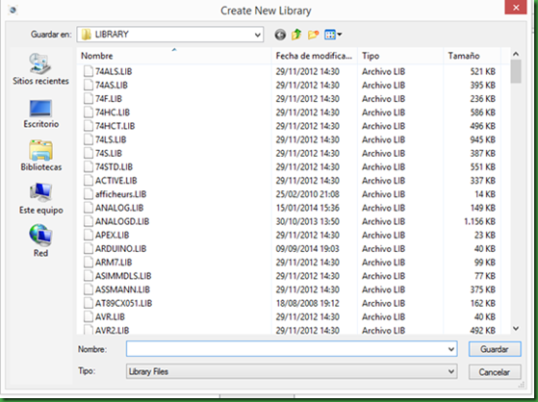The height and width of the screenshot is (402, 538).
Task: Click the 1.156 KB size cell
Action: [479, 221]
